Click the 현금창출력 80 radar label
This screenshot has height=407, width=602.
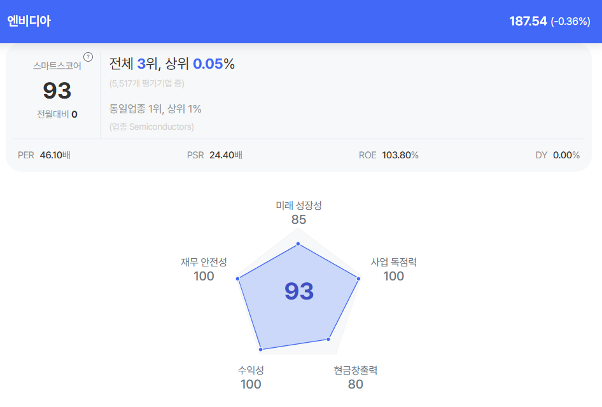[356, 377]
